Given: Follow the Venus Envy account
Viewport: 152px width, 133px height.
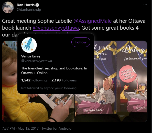Looking at the screenshot, I should click(x=81, y=42).
